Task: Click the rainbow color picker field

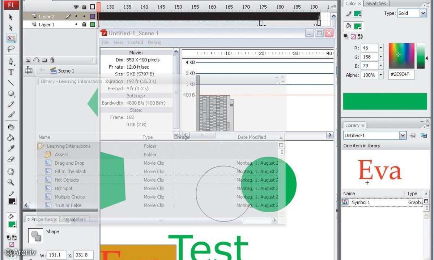Action: click(x=401, y=56)
